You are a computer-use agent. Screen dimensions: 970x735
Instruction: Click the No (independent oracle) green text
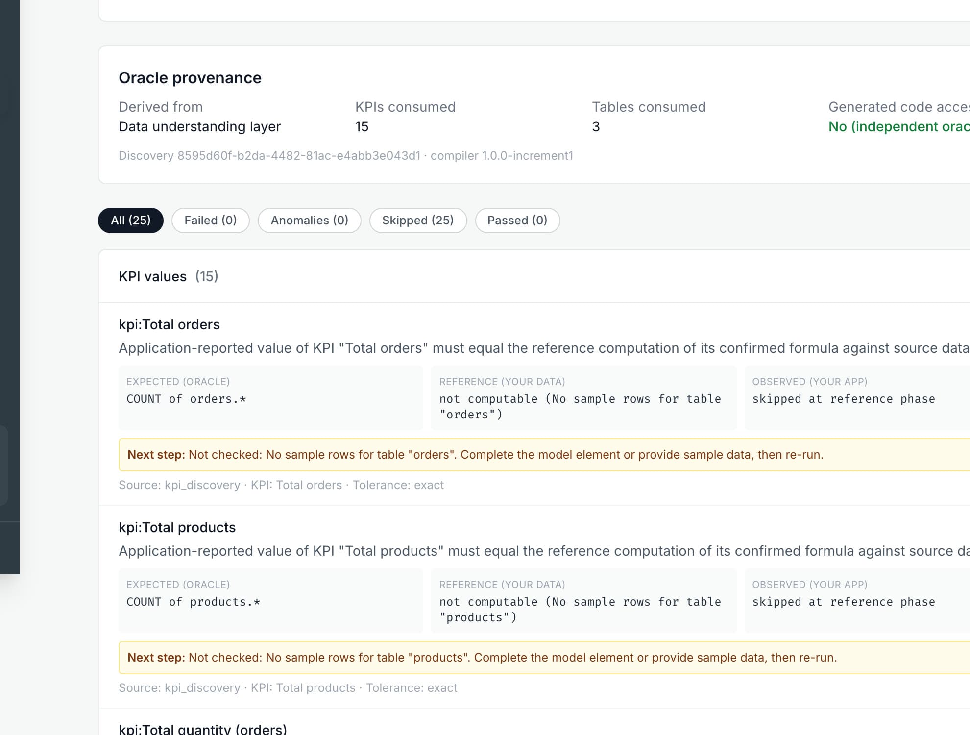point(899,127)
